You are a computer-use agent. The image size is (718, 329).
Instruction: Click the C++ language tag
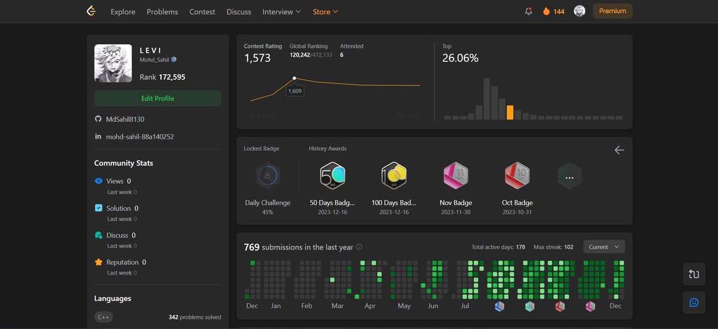point(104,317)
